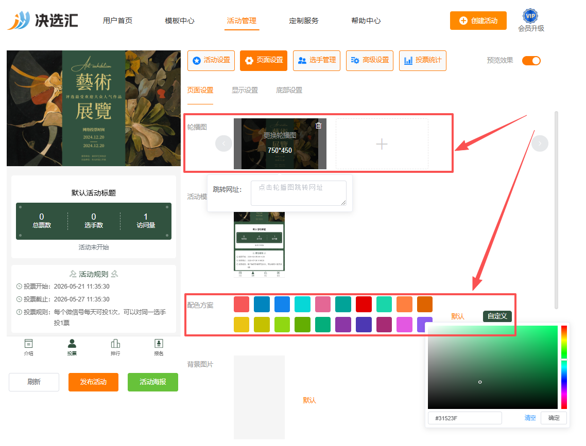586x446 pixels.
Task: Open 模板中心 in top navigation
Action: coord(180,21)
